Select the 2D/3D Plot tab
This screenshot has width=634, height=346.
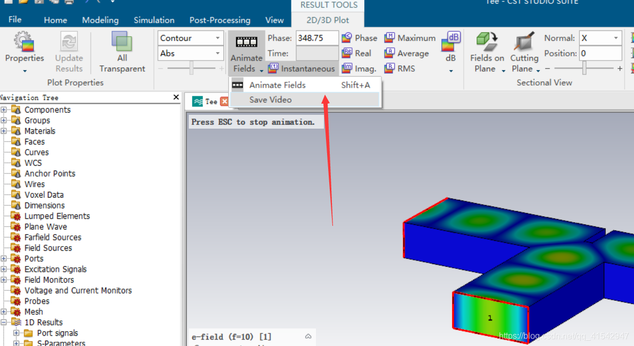[x=328, y=20]
